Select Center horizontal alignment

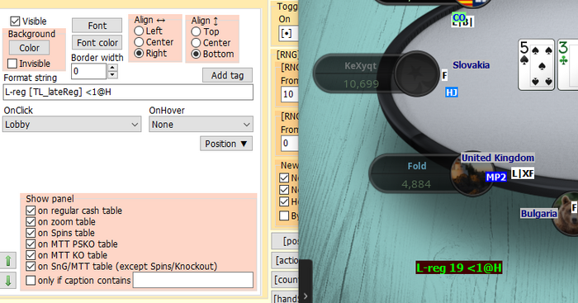tap(139, 42)
